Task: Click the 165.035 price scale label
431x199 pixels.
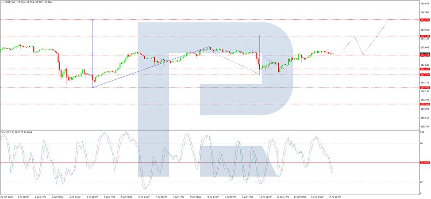Action: click(424, 4)
